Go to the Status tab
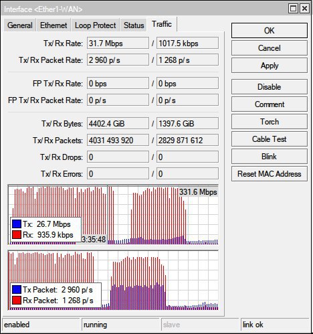The width and height of the screenshot is (313, 334). click(134, 25)
